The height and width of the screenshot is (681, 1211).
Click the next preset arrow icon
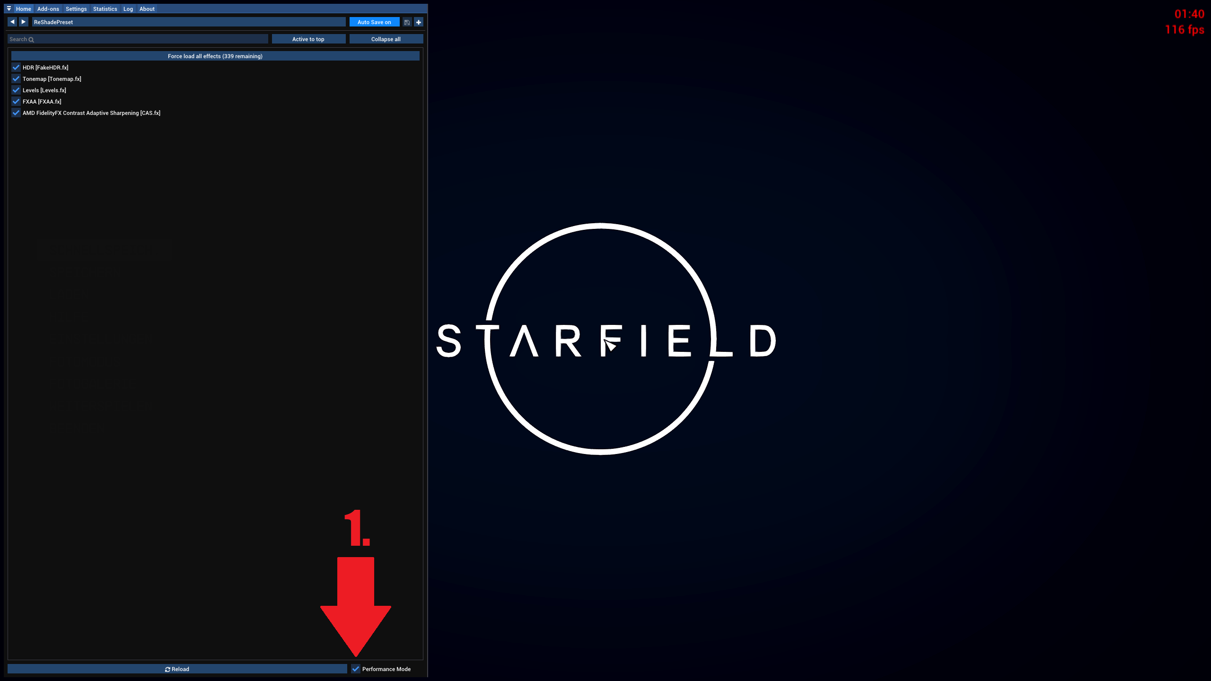23,22
